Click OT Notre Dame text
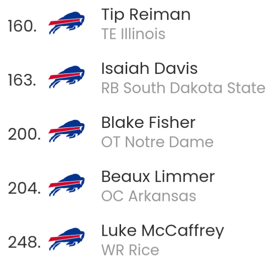The height and width of the screenshot is (270, 274). point(157,142)
